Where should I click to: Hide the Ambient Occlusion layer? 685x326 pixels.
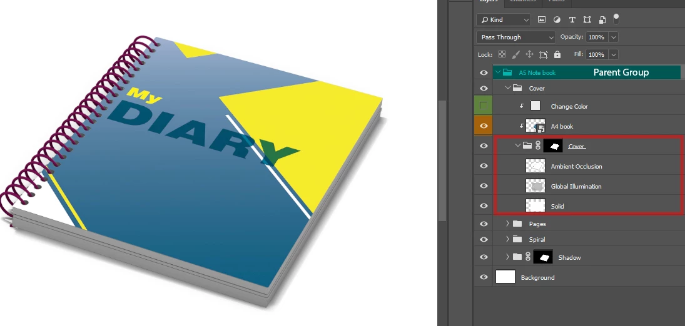click(484, 166)
